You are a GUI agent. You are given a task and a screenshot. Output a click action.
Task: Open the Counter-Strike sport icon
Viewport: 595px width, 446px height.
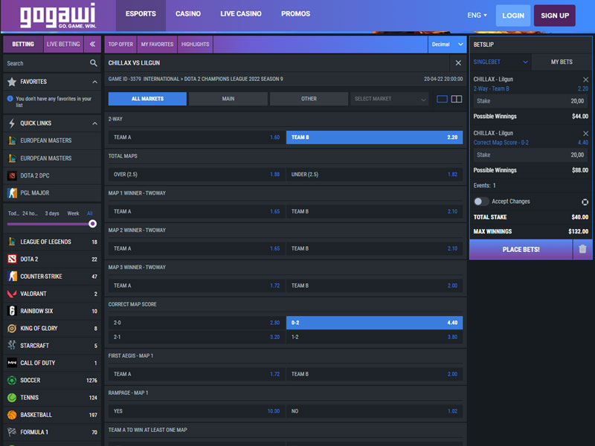pyautogui.click(x=12, y=276)
